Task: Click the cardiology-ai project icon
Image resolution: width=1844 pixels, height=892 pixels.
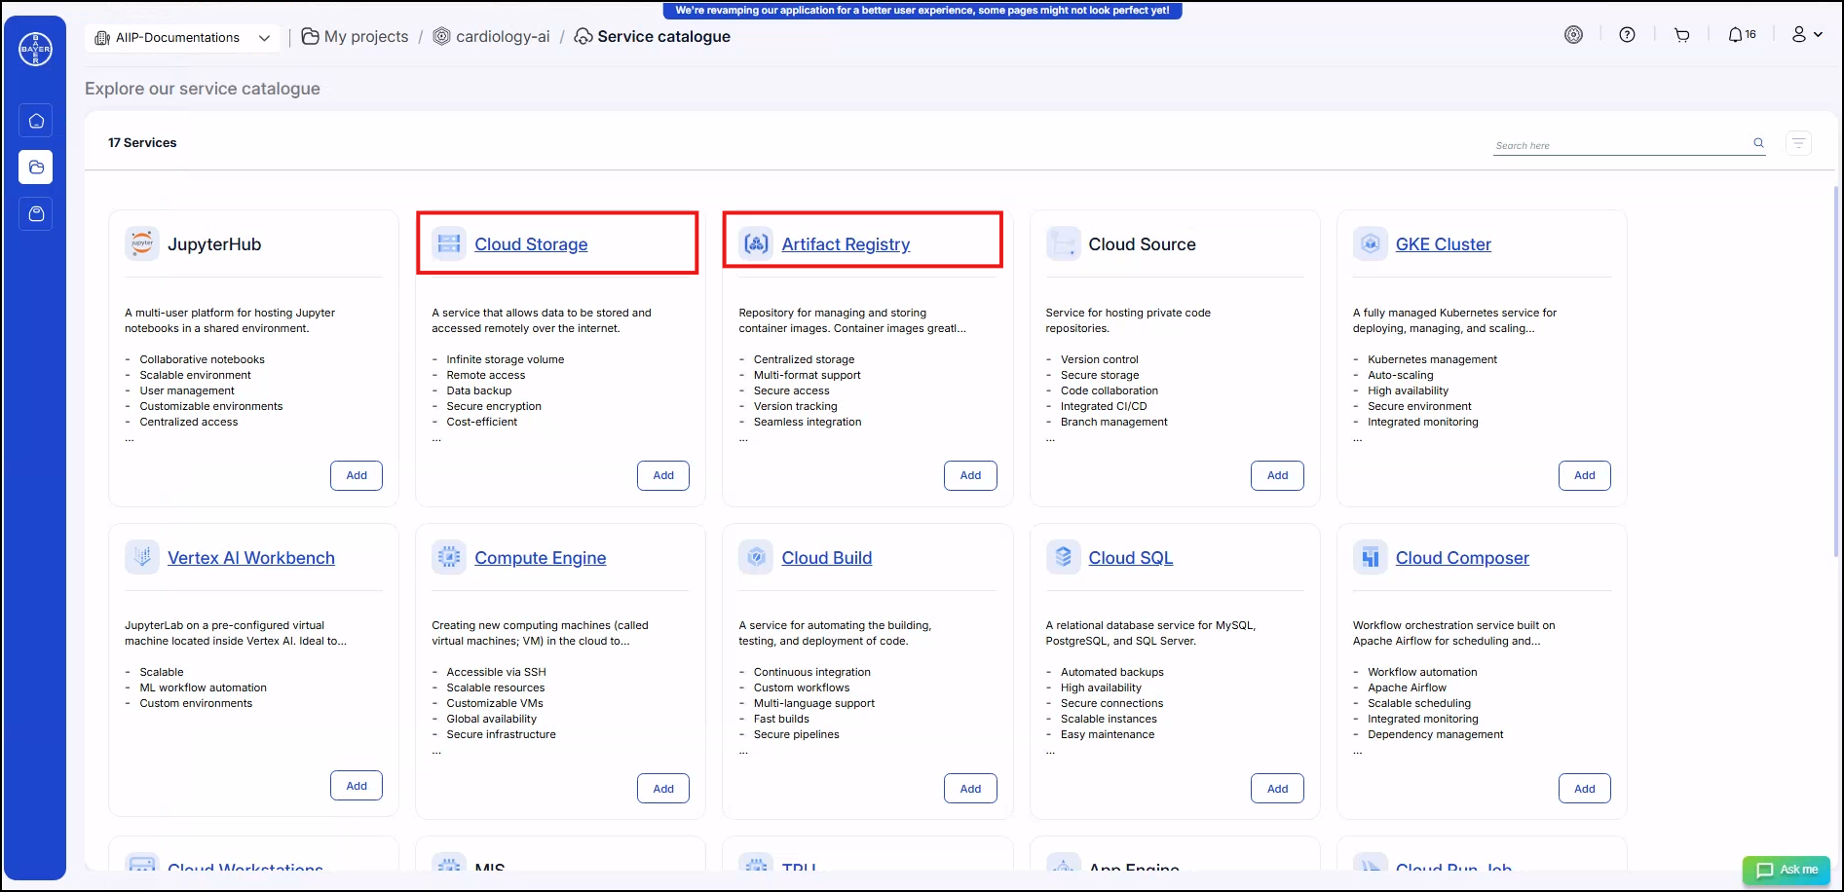Action: point(441,36)
